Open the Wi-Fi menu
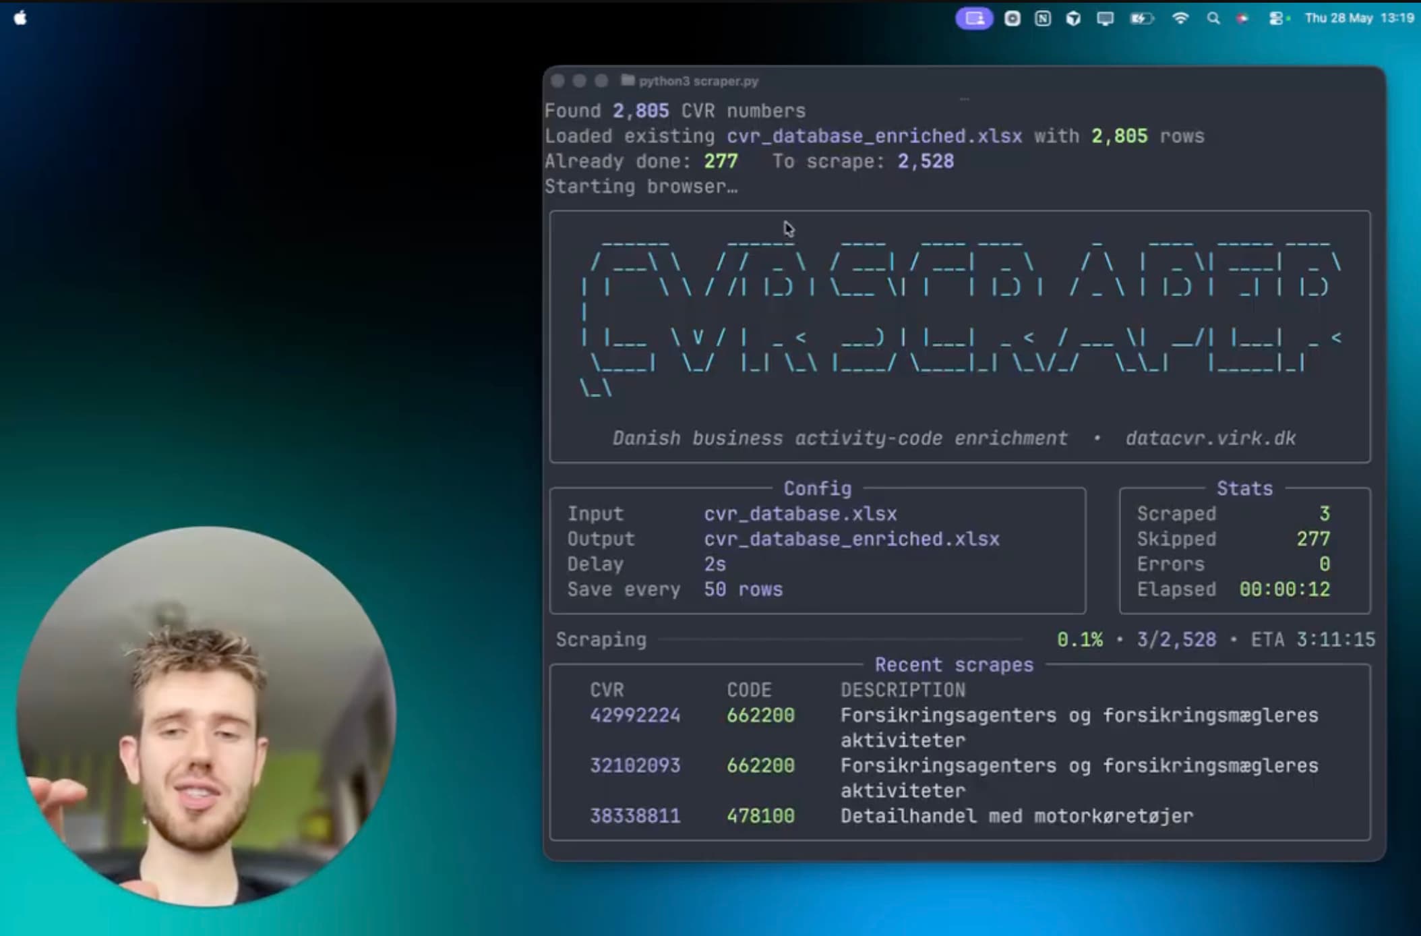 pyautogui.click(x=1180, y=19)
